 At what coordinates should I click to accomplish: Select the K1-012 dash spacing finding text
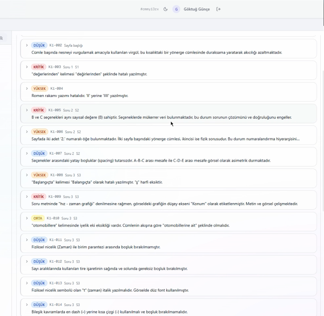coord(109,268)
